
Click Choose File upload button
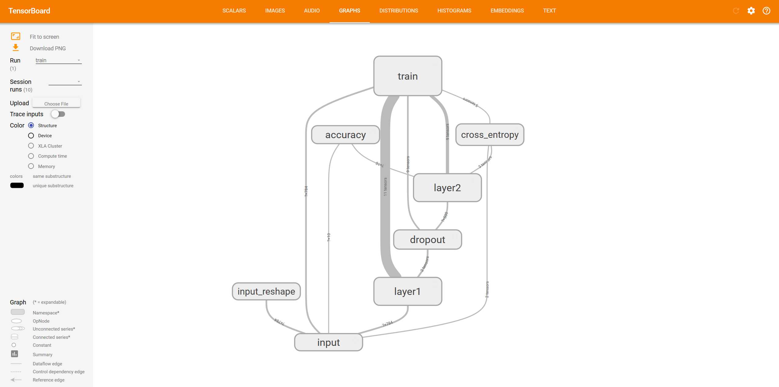56,103
